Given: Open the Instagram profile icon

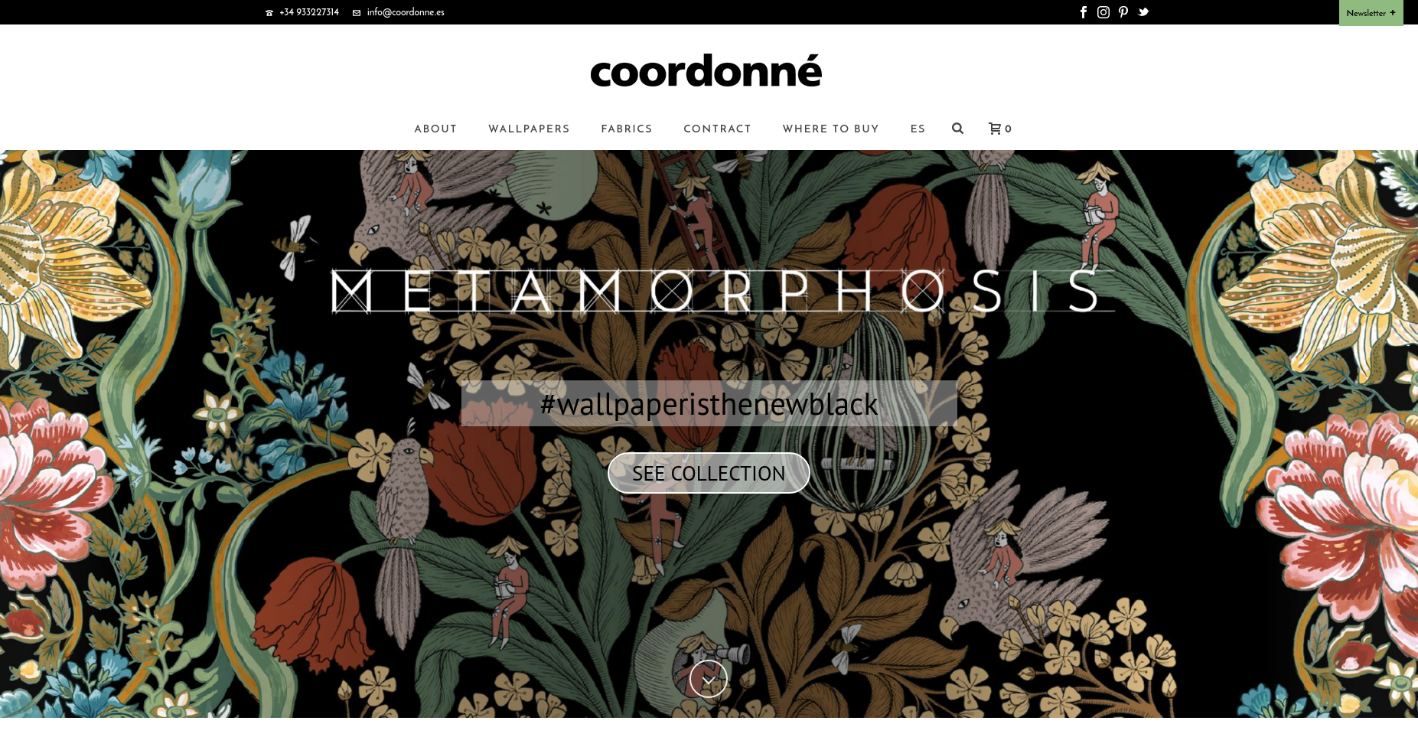Looking at the screenshot, I should click(x=1103, y=12).
